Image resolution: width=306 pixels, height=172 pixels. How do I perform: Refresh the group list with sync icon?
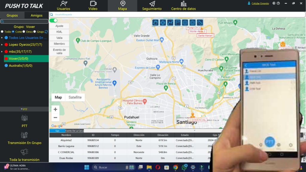coord(46,32)
